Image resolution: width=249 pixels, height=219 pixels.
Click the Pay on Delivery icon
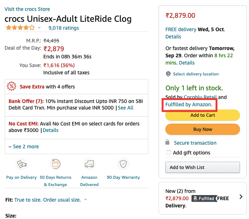pyautogui.click(x=22, y=165)
